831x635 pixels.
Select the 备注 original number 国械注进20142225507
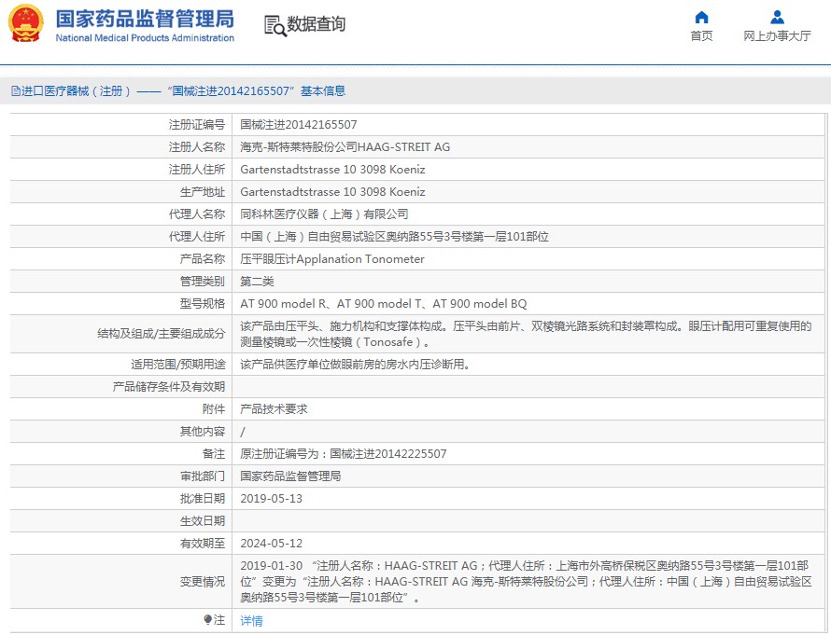point(387,454)
